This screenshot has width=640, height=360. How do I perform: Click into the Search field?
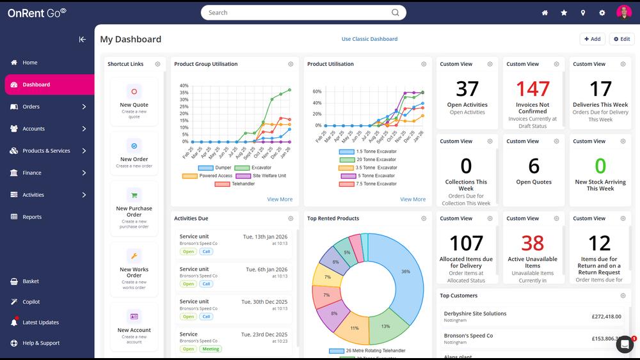[298, 13]
